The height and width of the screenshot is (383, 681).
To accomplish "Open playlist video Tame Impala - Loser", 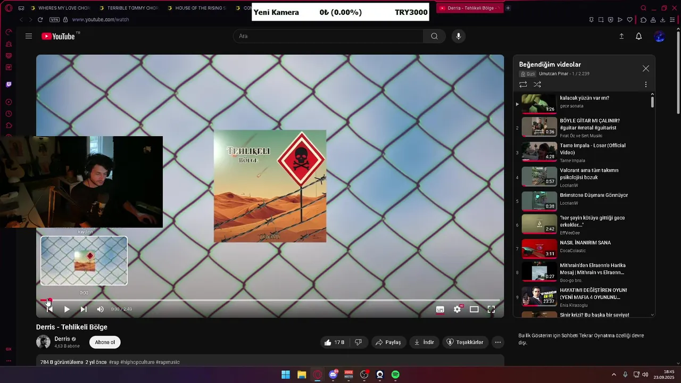I will 584,153.
